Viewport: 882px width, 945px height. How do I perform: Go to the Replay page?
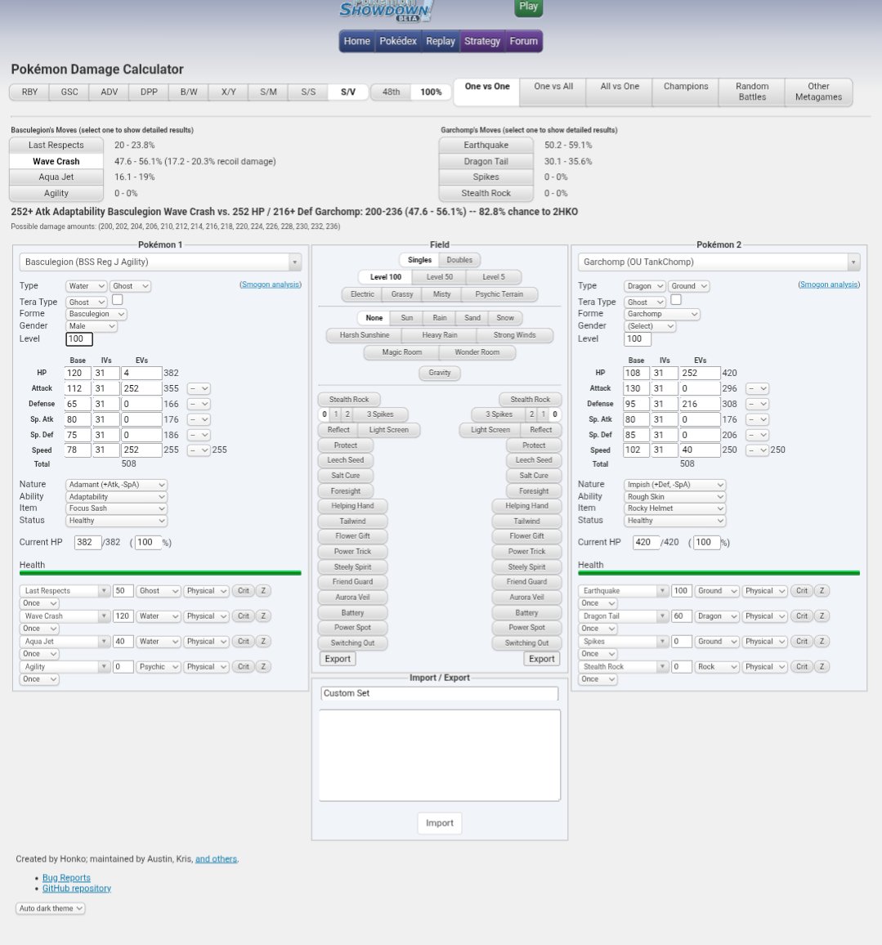coord(441,41)
